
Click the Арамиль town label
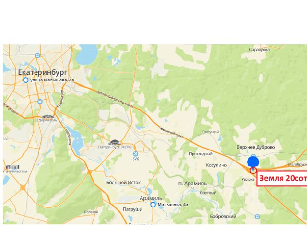pyautogui.click(x=151, y=198)
